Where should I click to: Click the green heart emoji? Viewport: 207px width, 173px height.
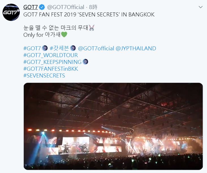tap(64, 34)
